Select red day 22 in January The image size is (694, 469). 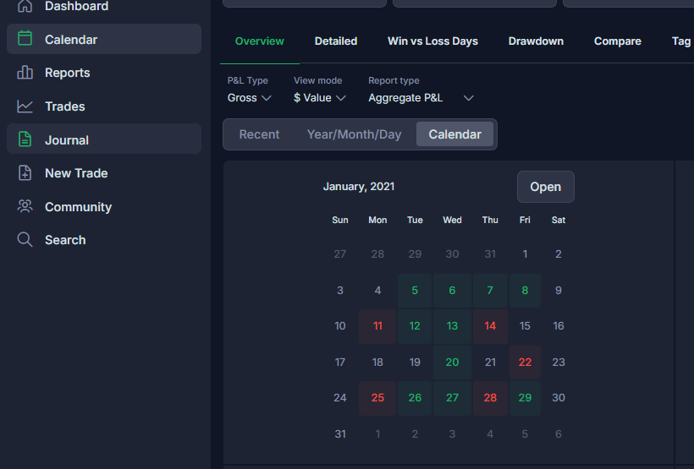point(525,363)
